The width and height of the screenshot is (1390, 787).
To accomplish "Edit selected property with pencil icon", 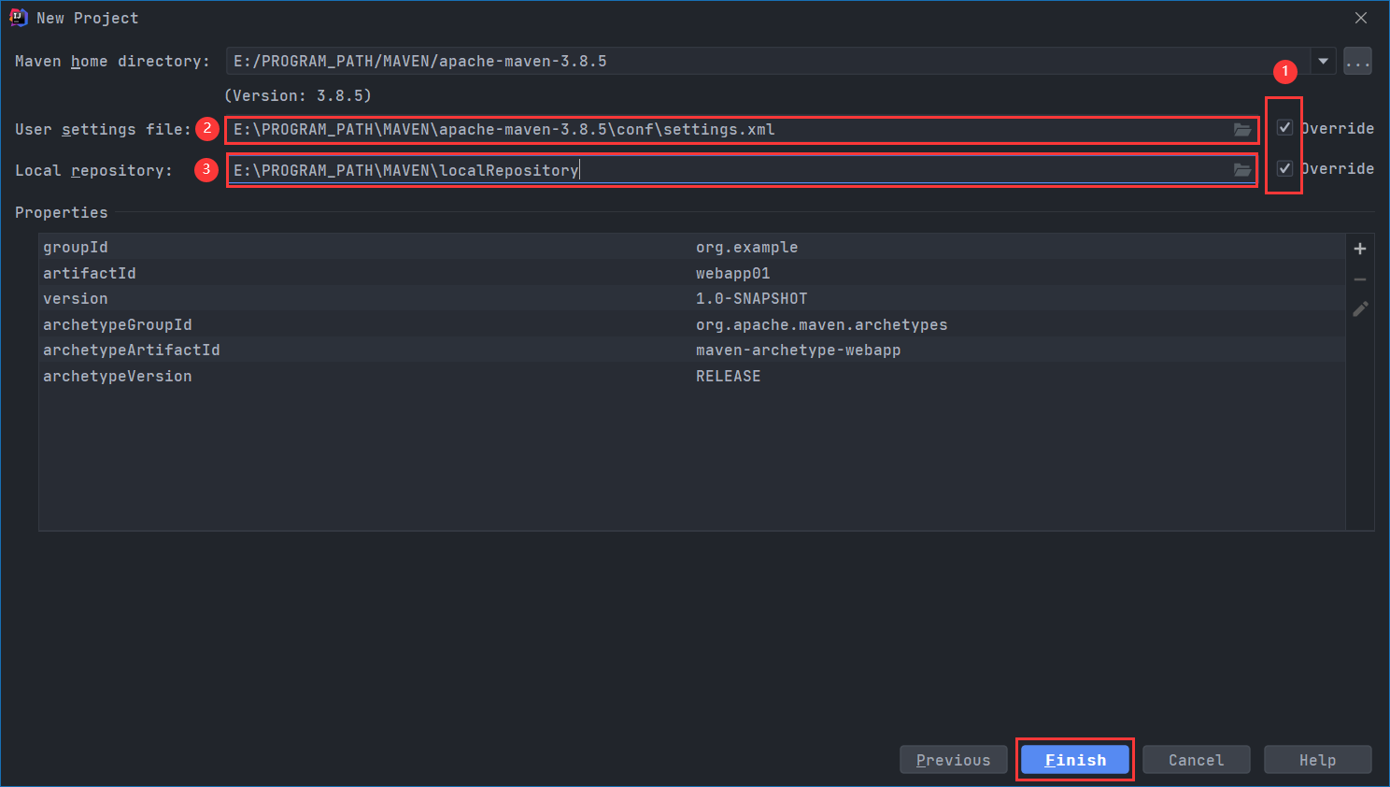I will [1360, 308].
